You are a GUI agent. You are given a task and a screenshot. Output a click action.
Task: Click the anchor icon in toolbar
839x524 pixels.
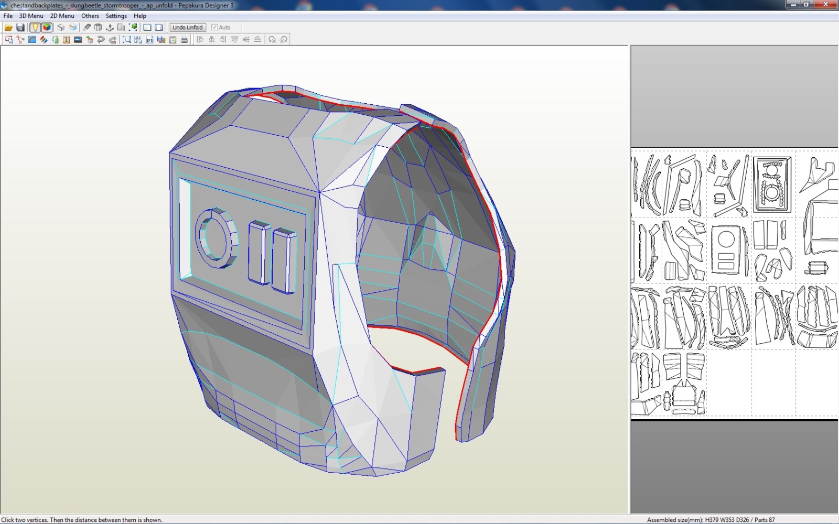[x=110, y=27]
